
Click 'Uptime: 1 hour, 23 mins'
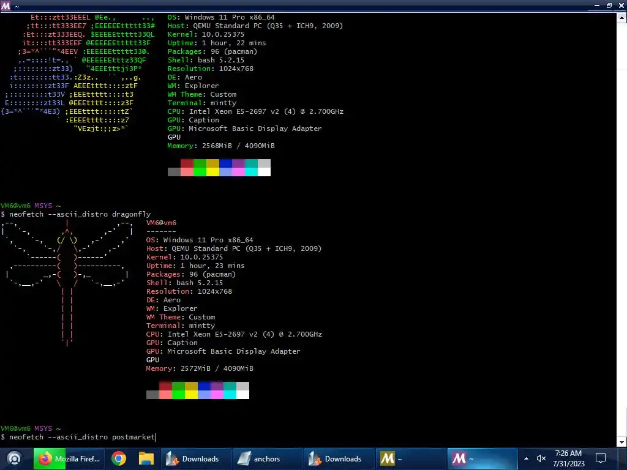[x=195, y=266]
